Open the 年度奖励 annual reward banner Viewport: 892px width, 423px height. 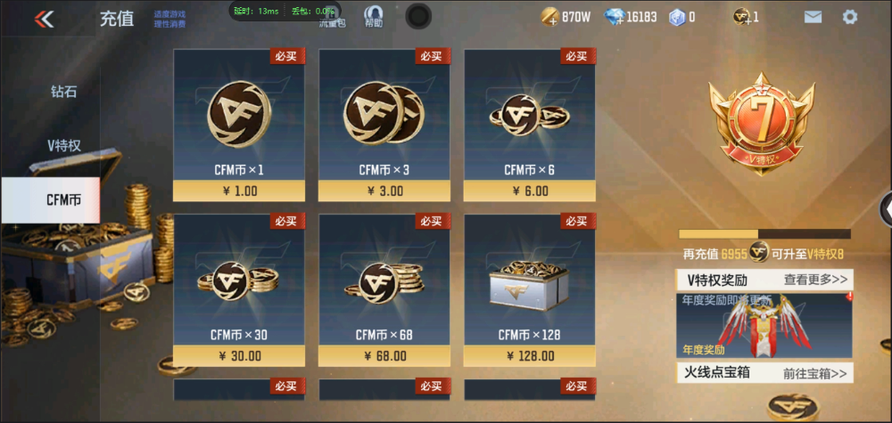(764, 325)
